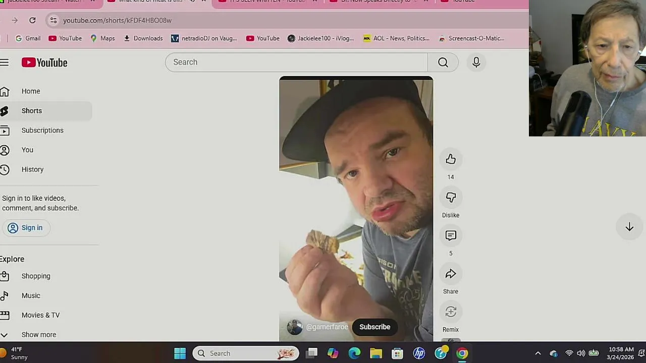Open Task View on the taskbar
The width and height of the screenshot is (646, 363).
312,353
